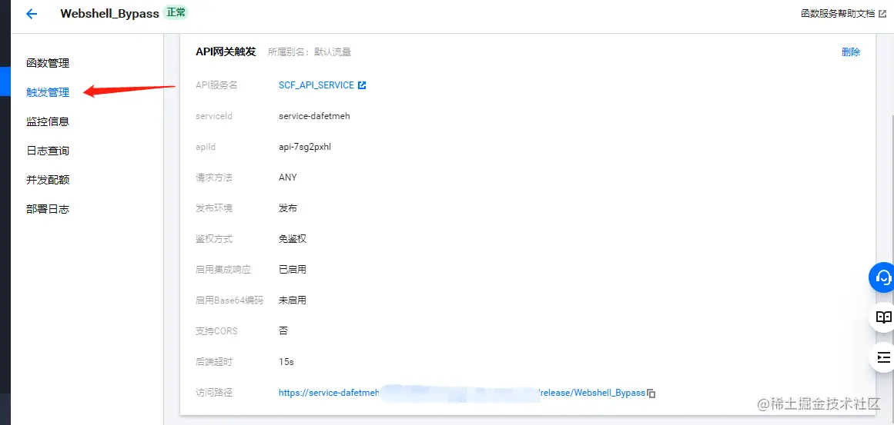Open 监控信息 sidebar item

tap(48, 121)
